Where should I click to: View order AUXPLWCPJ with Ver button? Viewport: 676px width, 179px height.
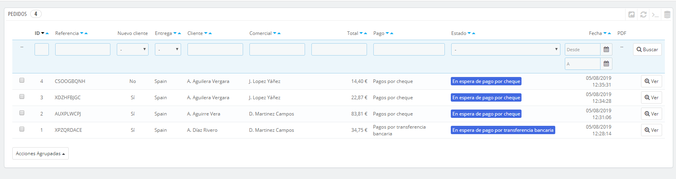coord(651,114)
